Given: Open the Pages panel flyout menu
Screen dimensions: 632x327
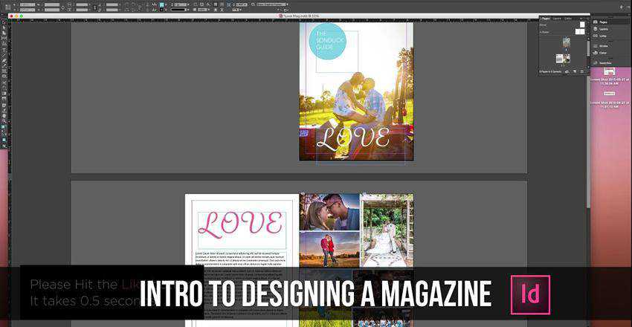Looking at the screenshot, I should 584,18.
